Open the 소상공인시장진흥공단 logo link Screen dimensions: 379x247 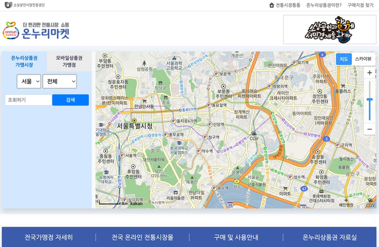25,5
